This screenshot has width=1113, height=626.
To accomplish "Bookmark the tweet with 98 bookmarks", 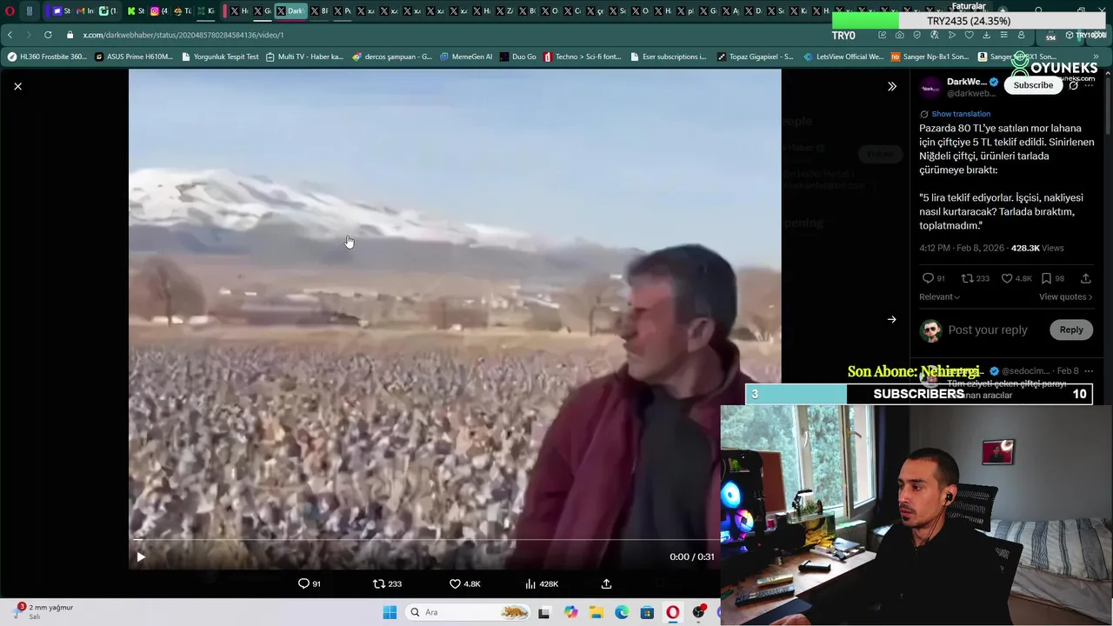I will tap(1052, 278).
